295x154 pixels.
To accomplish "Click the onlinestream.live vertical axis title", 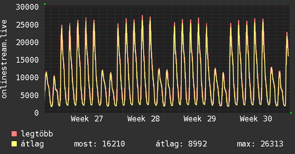I will click(x=4, y=59).
